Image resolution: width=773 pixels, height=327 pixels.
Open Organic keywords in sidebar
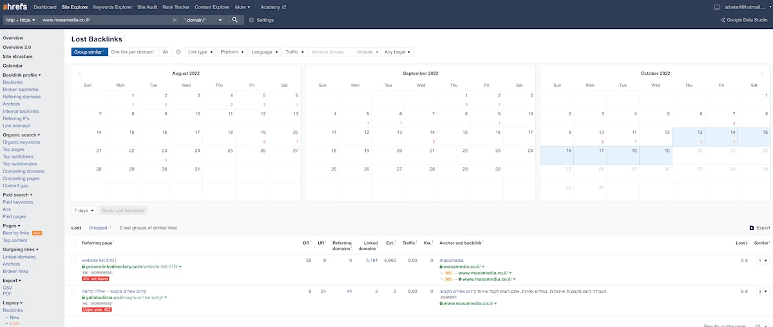(x=21, y=142)
